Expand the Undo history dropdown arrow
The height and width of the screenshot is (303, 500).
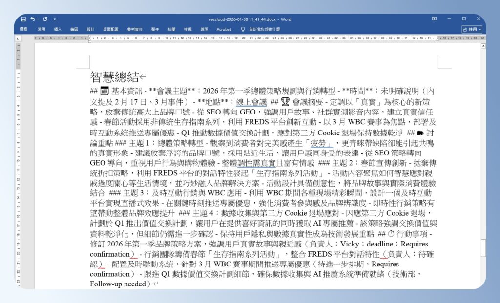38,19
